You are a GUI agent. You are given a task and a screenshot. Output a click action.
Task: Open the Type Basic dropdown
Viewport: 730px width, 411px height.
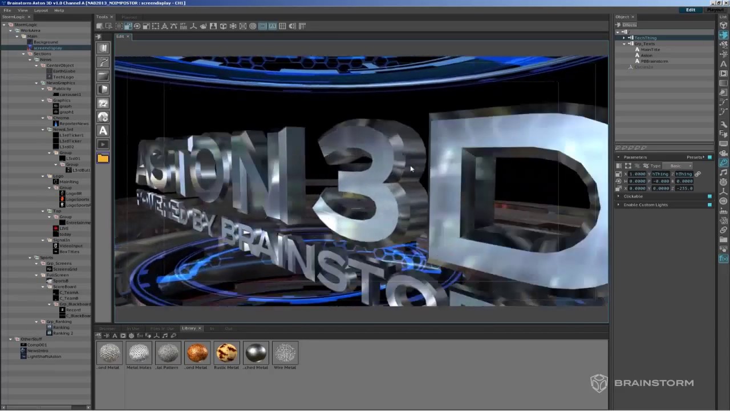[x=677, y=166]
